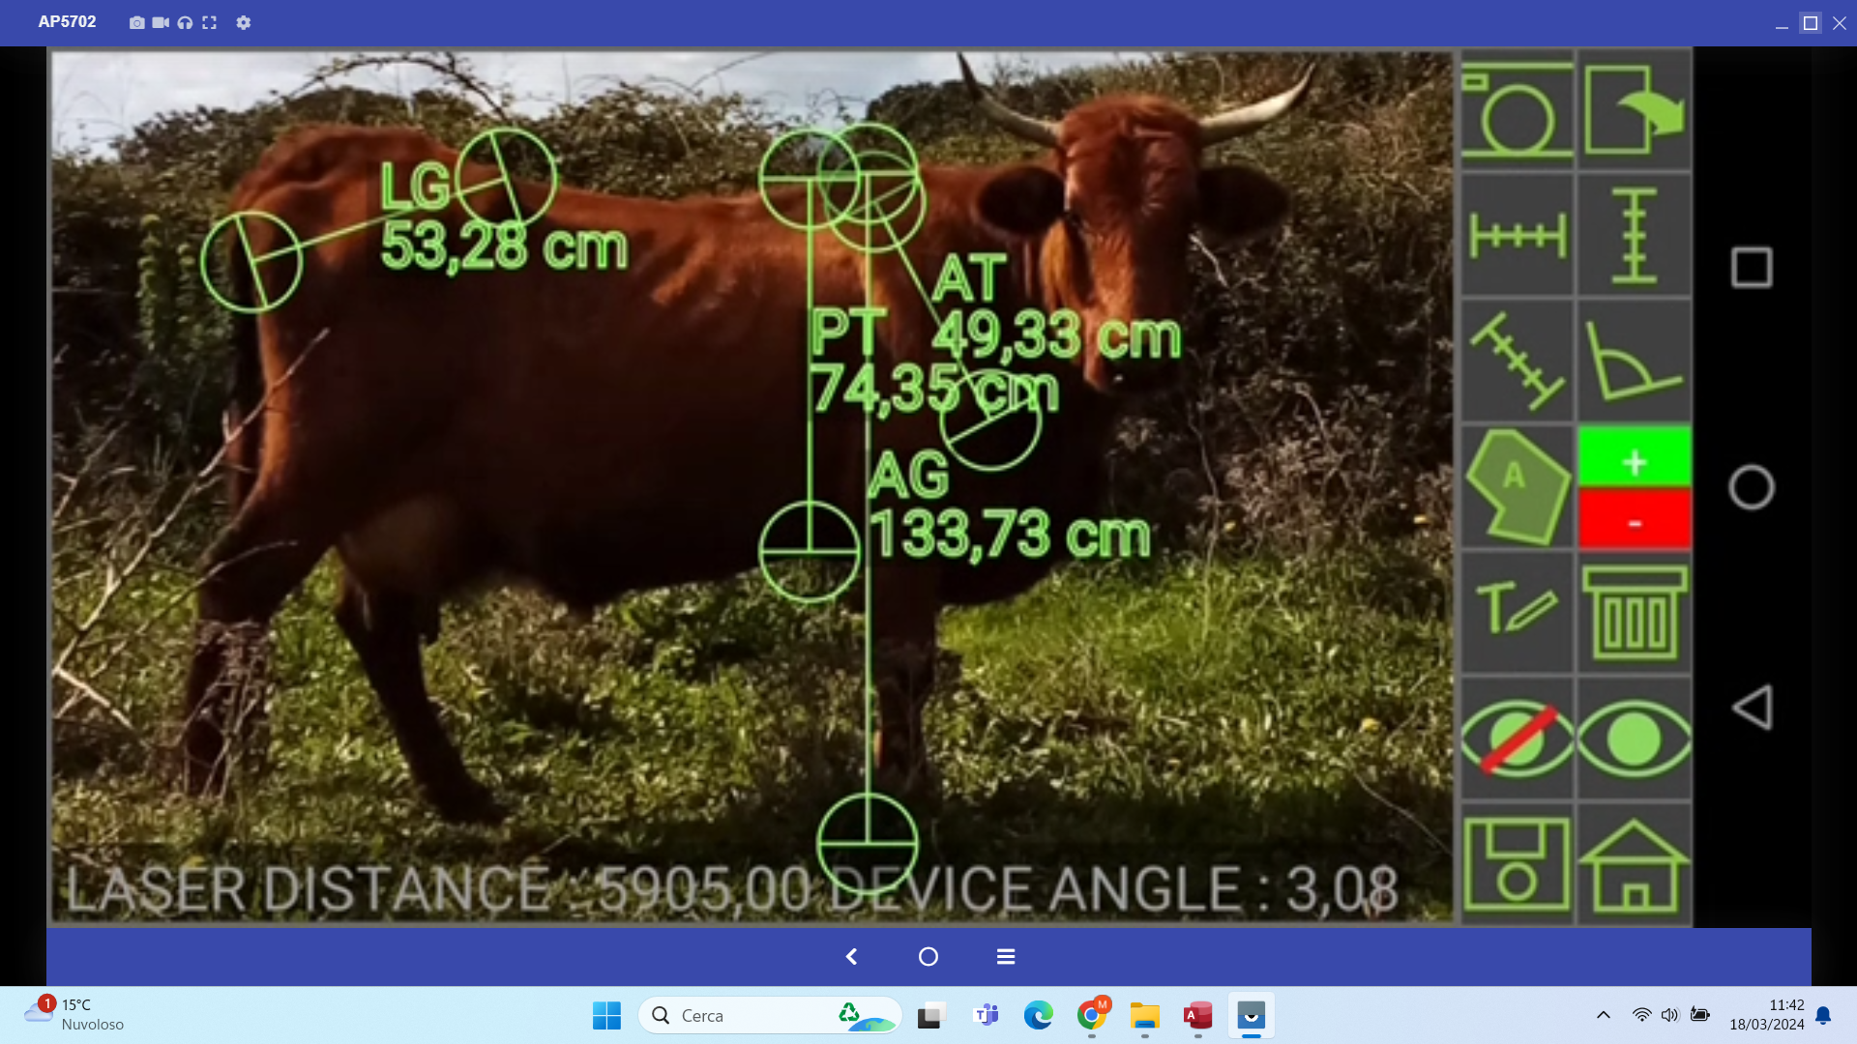
Task: Select the vertical ruler measurement tool
Action: click(1634, 236)
